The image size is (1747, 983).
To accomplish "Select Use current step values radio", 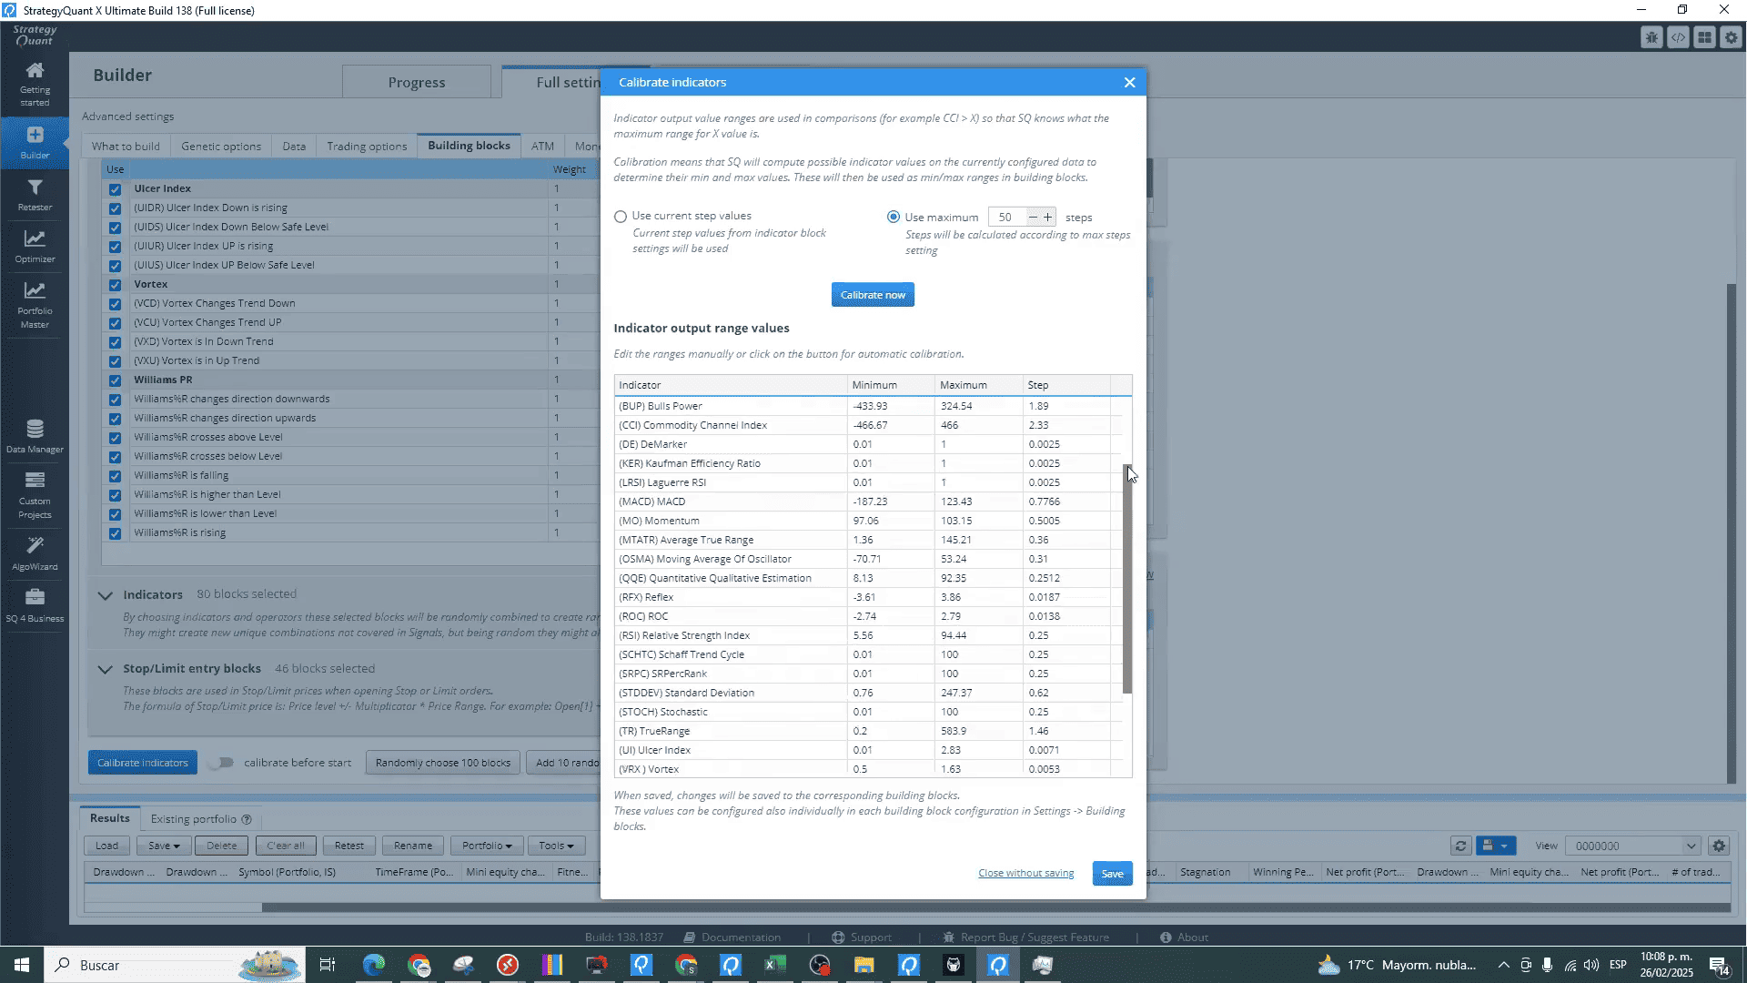I will (x=621, y=217).
